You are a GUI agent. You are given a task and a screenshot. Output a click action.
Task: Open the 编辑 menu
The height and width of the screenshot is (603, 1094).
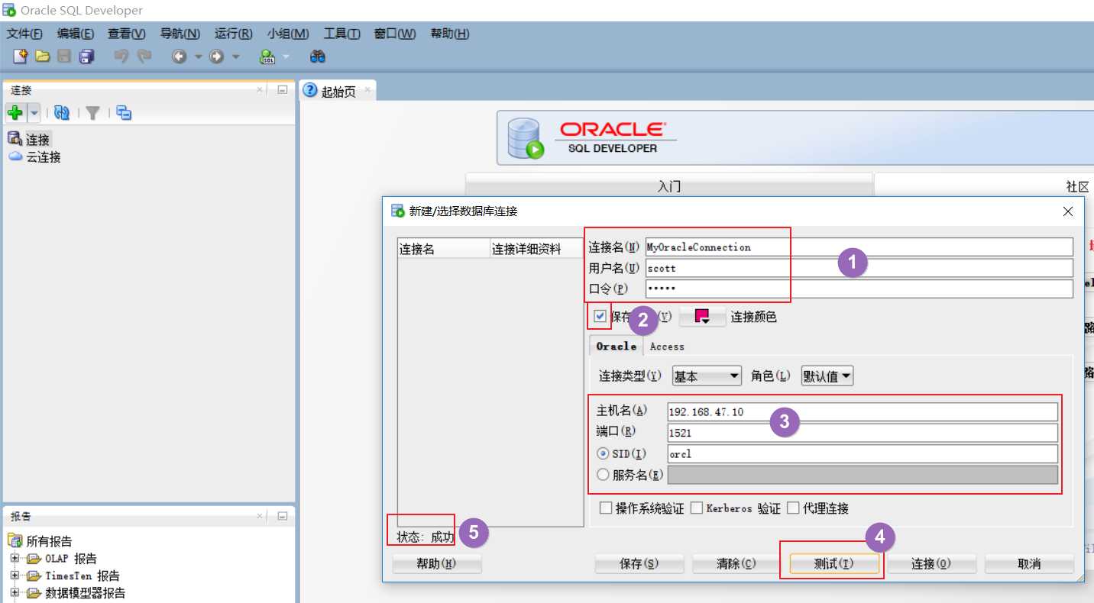(76, 34)
